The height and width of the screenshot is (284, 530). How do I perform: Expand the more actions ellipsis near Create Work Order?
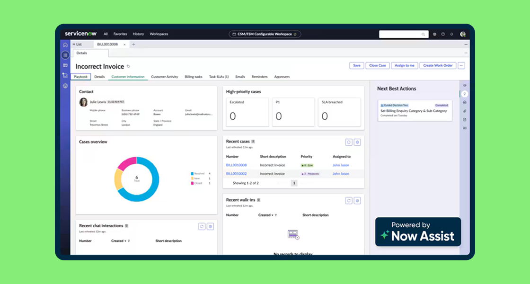pos(462,65)
